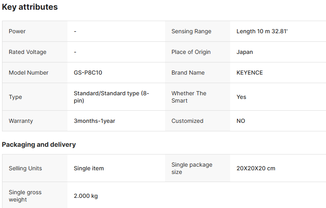326x208 pixels.
Task: Select the Standard/Standard type (8-pin) value
Action: [111, 97]
